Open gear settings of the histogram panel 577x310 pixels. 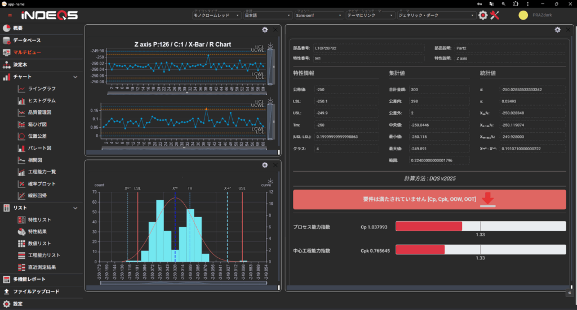(265, 165)
